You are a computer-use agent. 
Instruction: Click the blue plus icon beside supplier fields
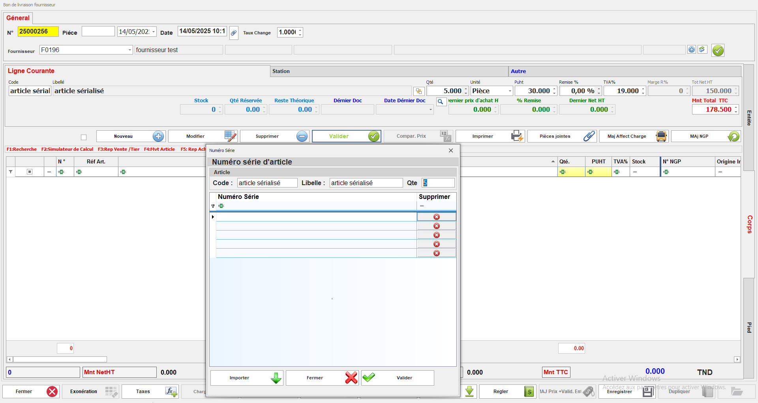(x=691, y=49)
